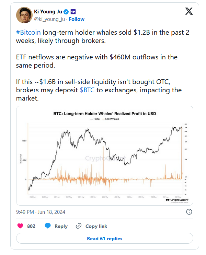Click the Copy link text
206x255 pixels.
(96, 226)
